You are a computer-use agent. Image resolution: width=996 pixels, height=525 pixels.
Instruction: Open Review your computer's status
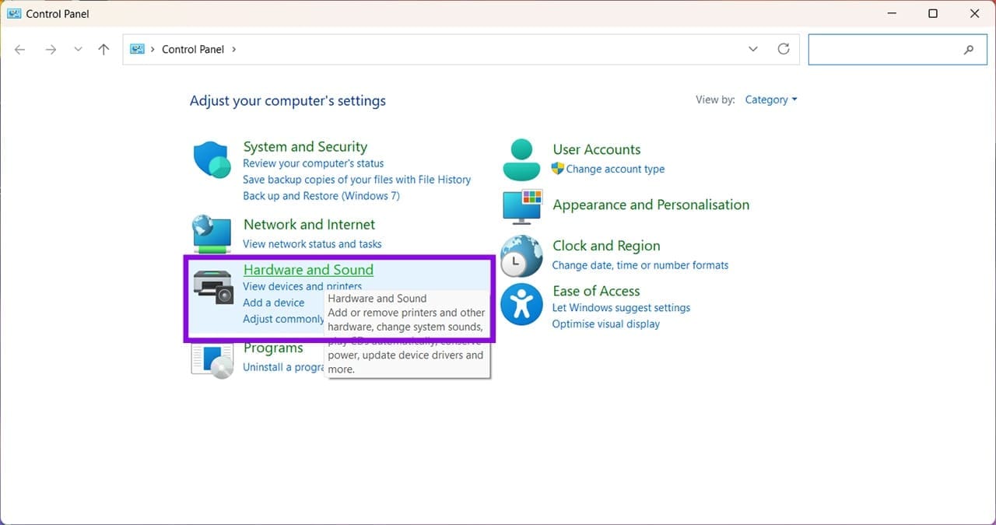point(313,163)
